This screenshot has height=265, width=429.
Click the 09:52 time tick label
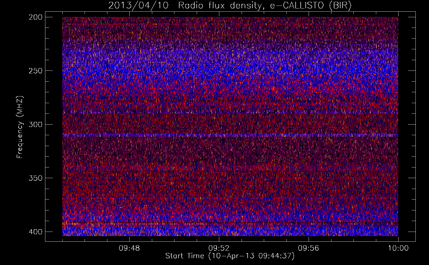tap(219, 248)
